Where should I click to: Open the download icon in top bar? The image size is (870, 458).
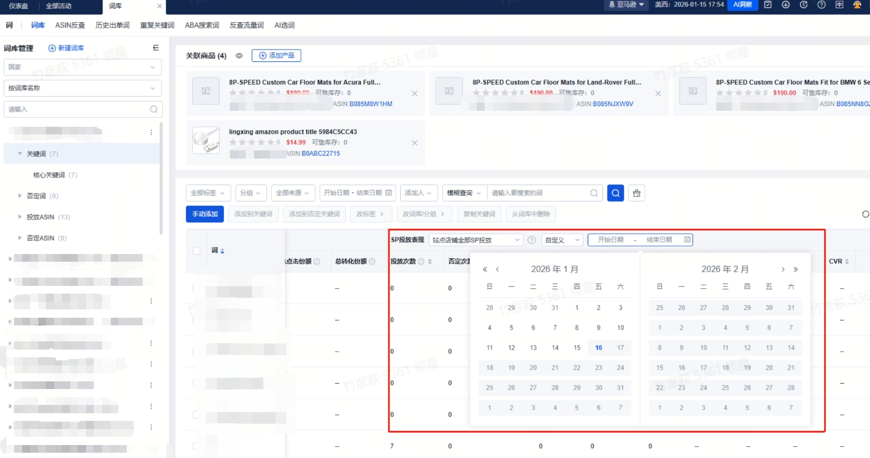point(786,5)
